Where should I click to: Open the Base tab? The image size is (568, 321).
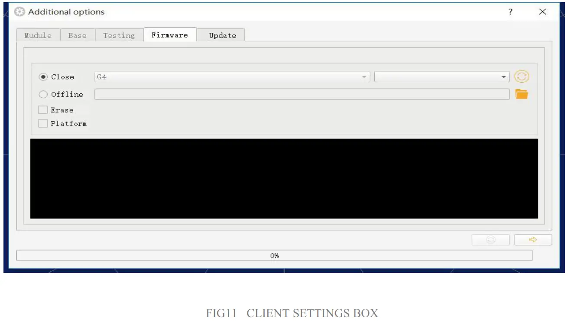point(78,35)
